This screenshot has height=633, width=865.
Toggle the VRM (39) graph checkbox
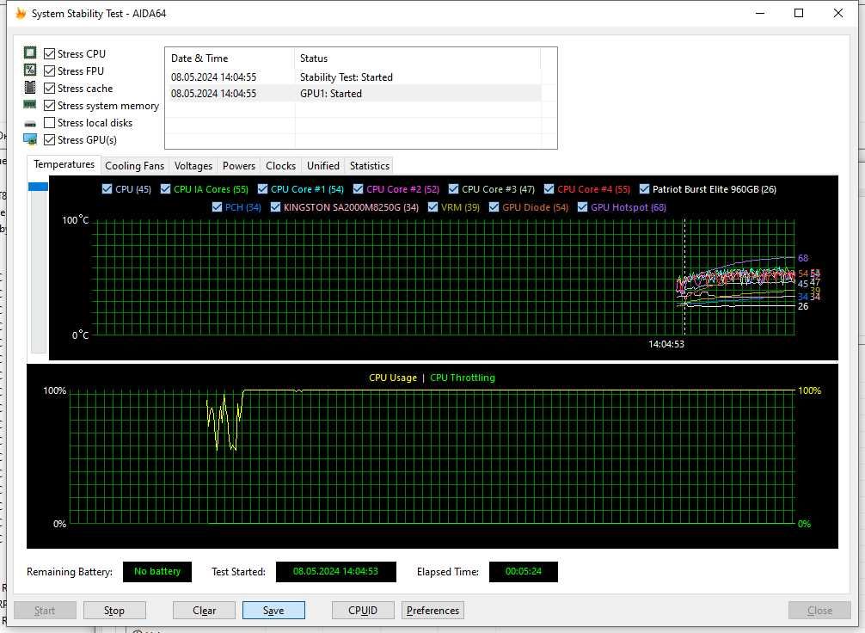pyautogui.click(x=433, y=207)
